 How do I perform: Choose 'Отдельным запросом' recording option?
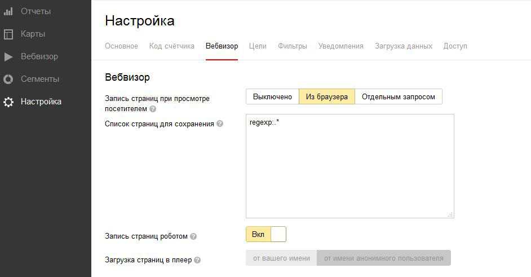399,96
